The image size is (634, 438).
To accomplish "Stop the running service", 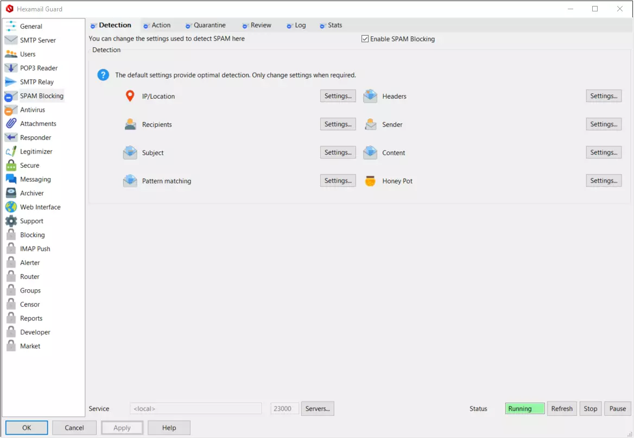I will tap(591, 409).
